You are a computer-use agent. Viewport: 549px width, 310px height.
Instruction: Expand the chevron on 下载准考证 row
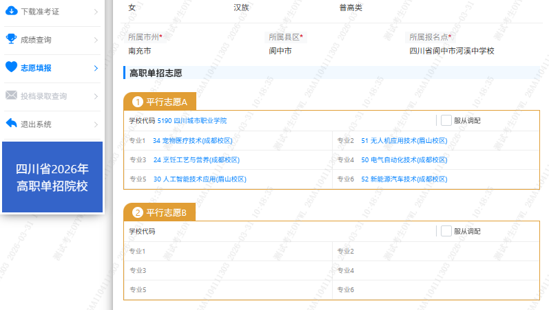pyautogui.click(x=96, y=12)
